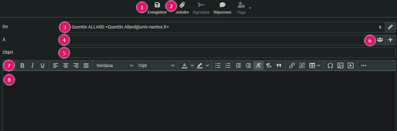Expand the De sender identity dropdown
The height and width of the screenshot is (131, 397).
pyautogui.click(x=380, y=27)
